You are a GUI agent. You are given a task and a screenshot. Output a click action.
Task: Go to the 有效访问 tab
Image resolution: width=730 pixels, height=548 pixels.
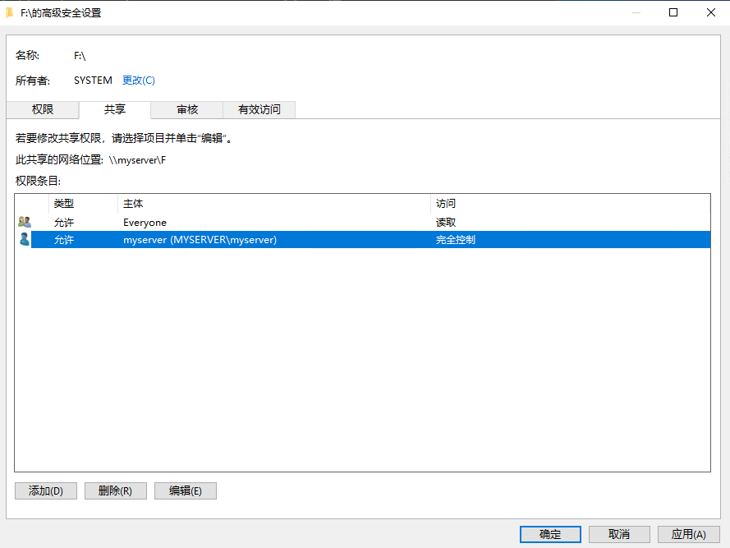(x=259, y=109)
